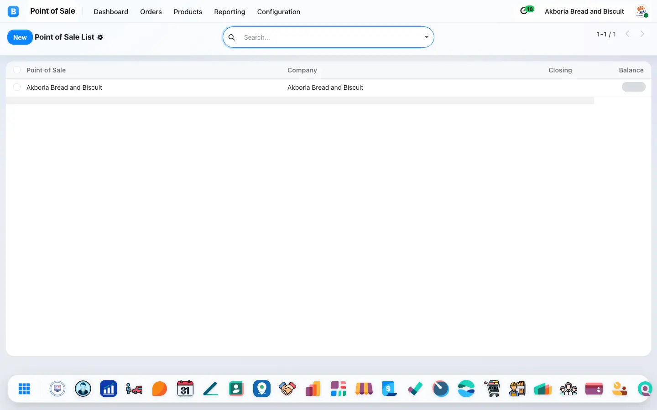Click the blue B app logo
The height and width of the screenshot is (410, 657).
click(13, 11)
